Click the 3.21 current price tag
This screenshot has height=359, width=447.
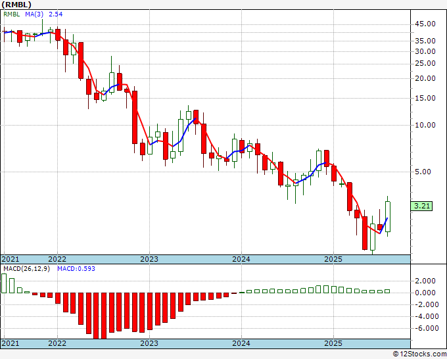(x=421, y=206)
